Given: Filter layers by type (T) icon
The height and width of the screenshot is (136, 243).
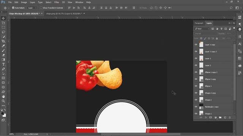Looking at the screenshot, I should (221, 29).
